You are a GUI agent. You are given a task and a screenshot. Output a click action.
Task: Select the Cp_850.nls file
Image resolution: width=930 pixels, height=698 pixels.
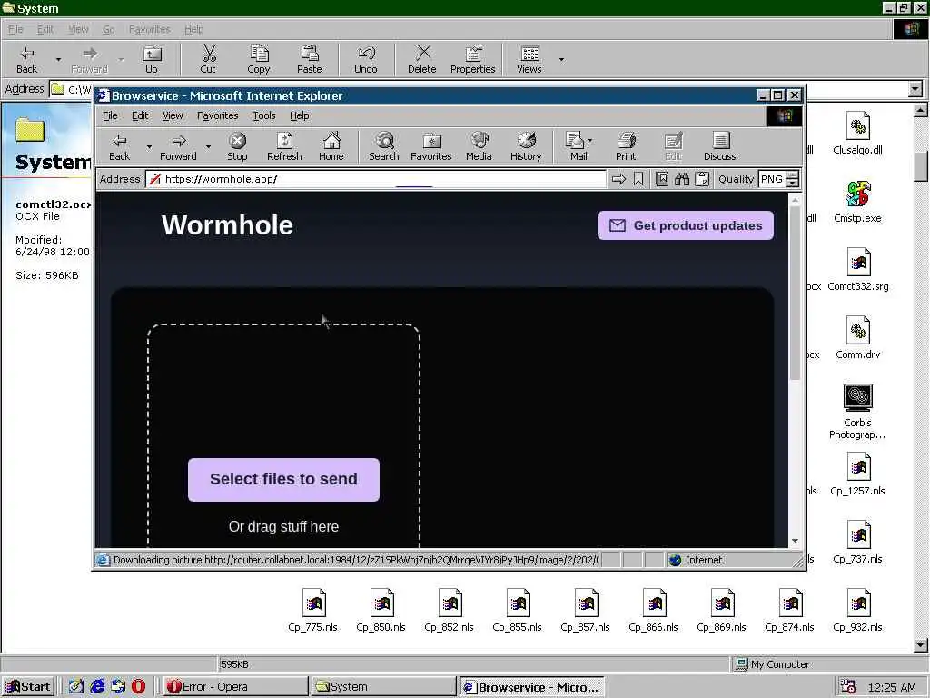point(381,610)
